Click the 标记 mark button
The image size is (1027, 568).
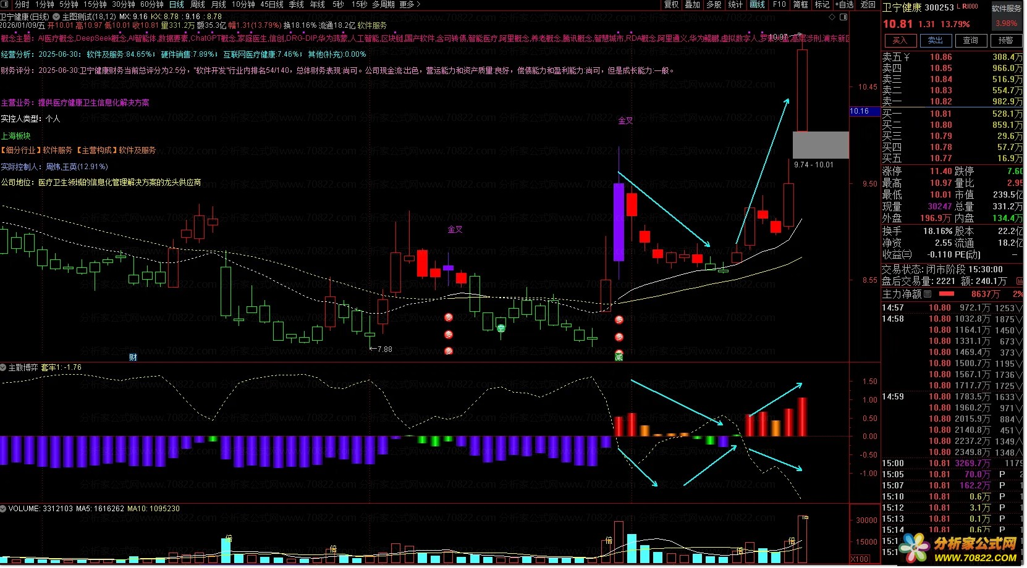pos(822,4)
